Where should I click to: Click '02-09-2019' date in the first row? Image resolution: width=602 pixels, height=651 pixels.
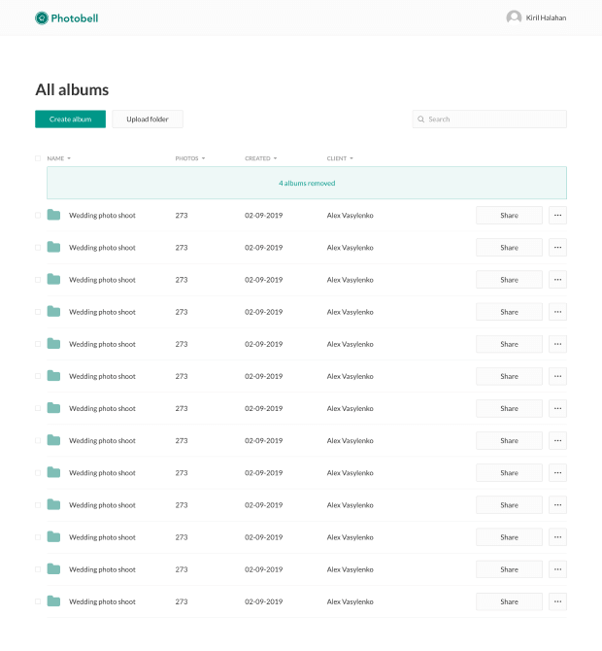click(263, 215)
